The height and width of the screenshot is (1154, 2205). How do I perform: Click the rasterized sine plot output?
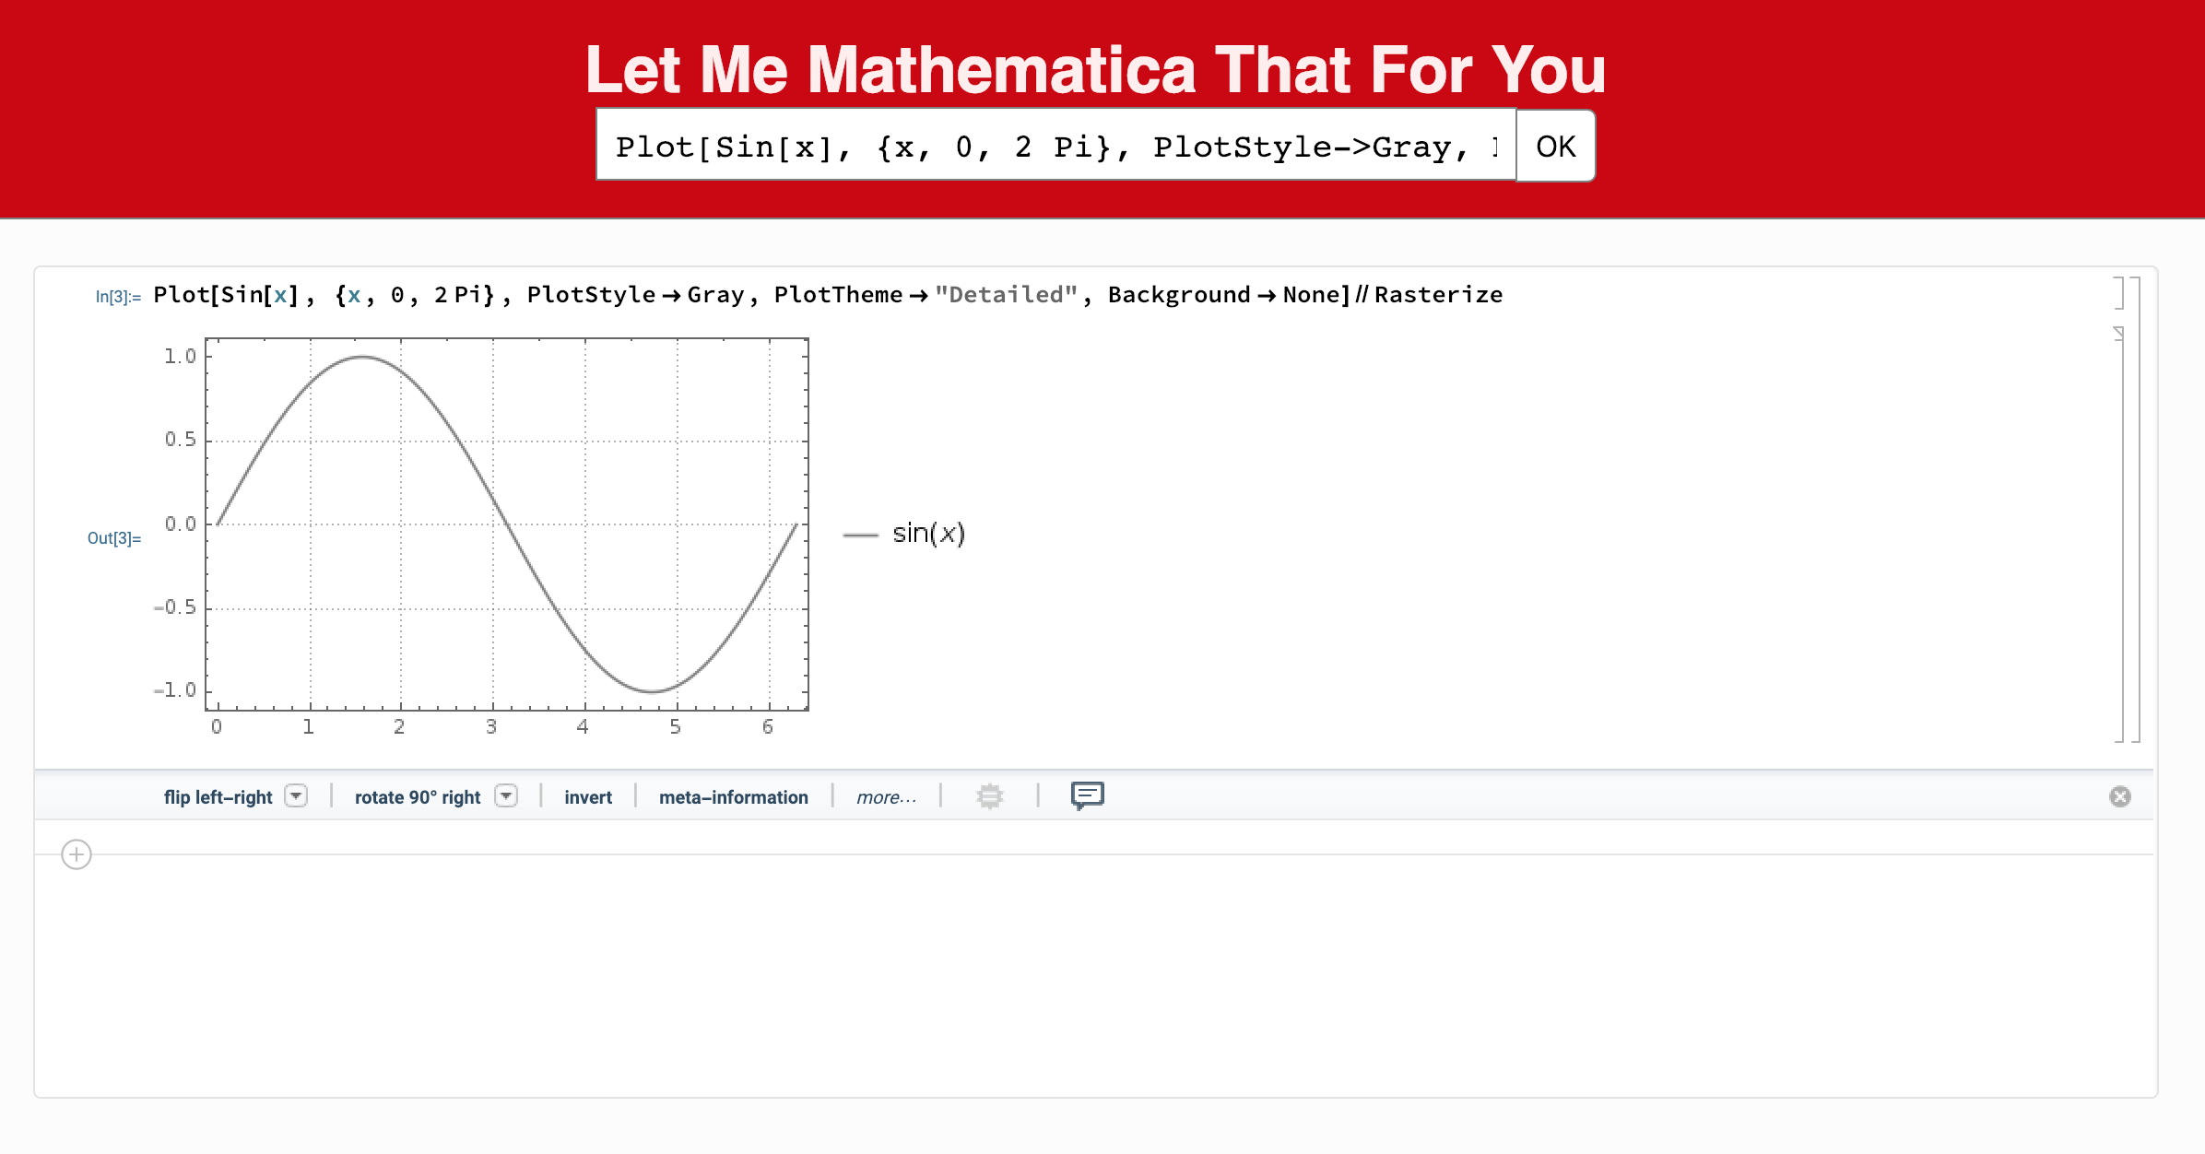pos(507,525)
